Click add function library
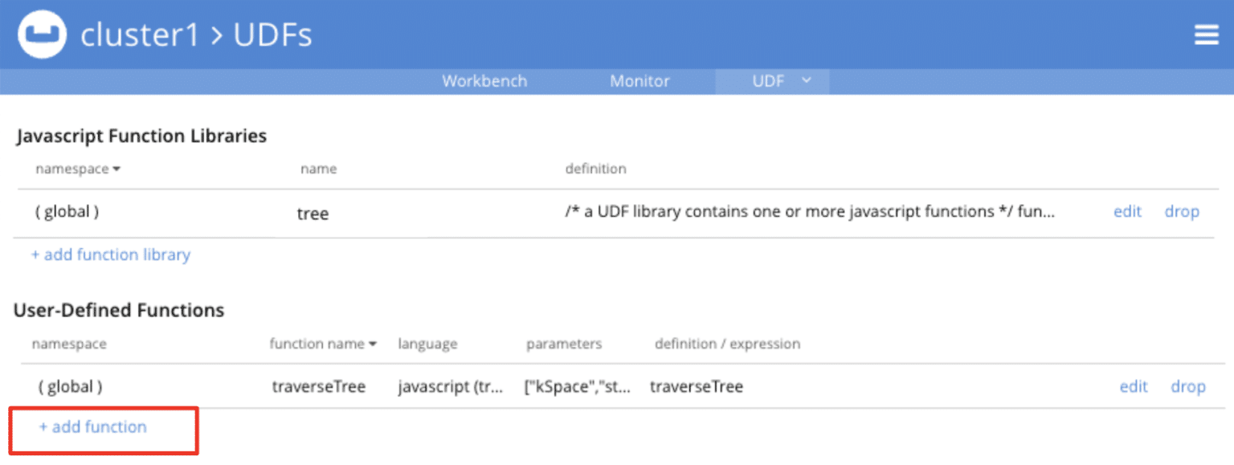The image size is (1234, 465). click(x=110, y=255)
